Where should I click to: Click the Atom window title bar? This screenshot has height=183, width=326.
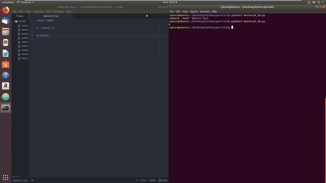pos(90,7)
